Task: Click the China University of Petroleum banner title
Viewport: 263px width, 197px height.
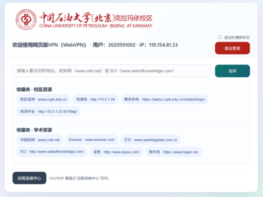Action: [96, 20]
